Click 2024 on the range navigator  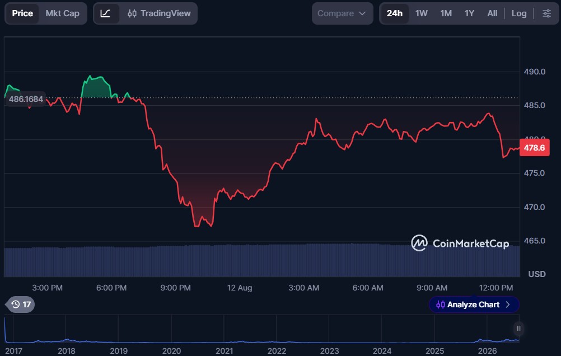382,351
